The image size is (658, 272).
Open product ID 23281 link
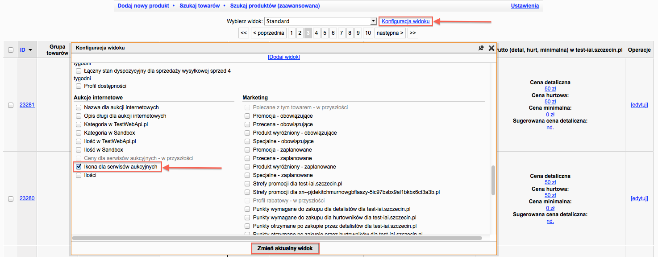(x=27, y=105)
